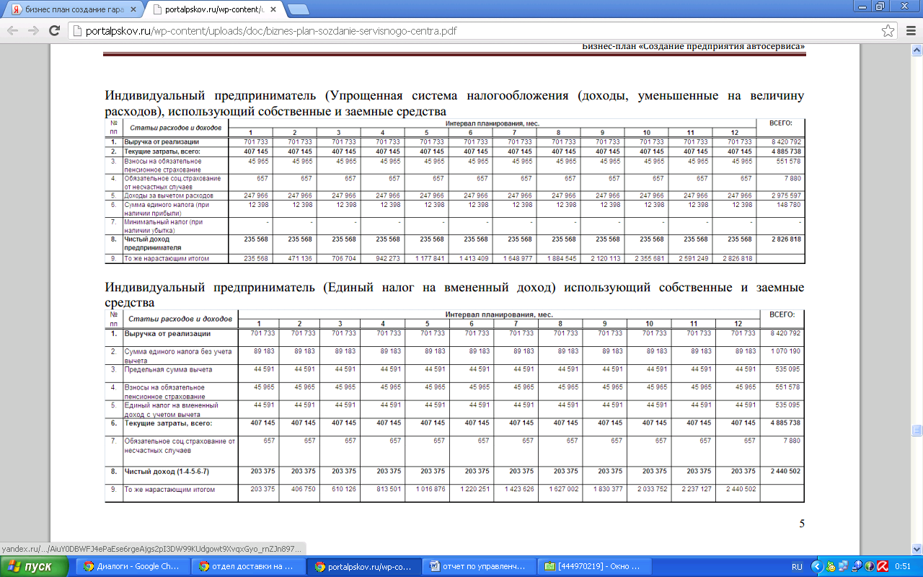Image resolution: width=923 pixels, height=577 pixels.
Task: Click the total cell '1 070 190'
Action: click(785, 351)
